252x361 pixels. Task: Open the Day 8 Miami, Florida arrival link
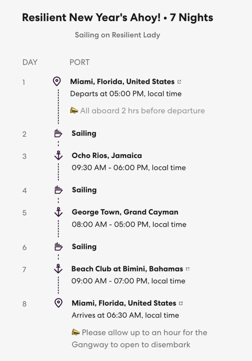click(124, 303)
